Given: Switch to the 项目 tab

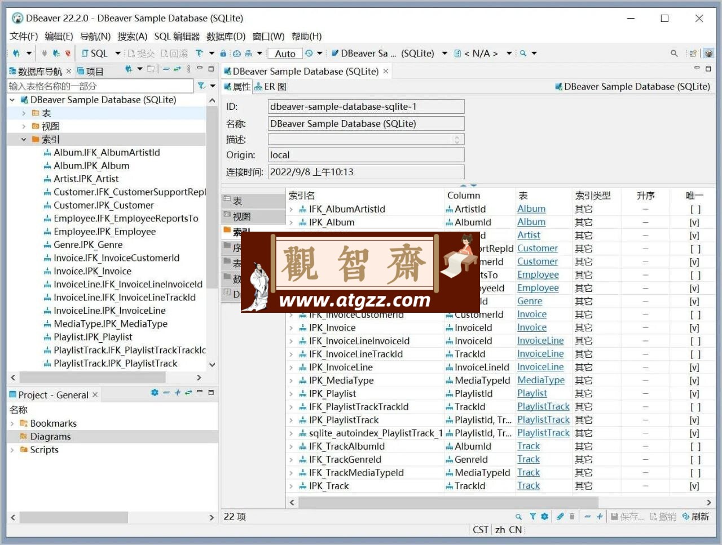Looking at the screenshot, I should (x=90, y=72).
